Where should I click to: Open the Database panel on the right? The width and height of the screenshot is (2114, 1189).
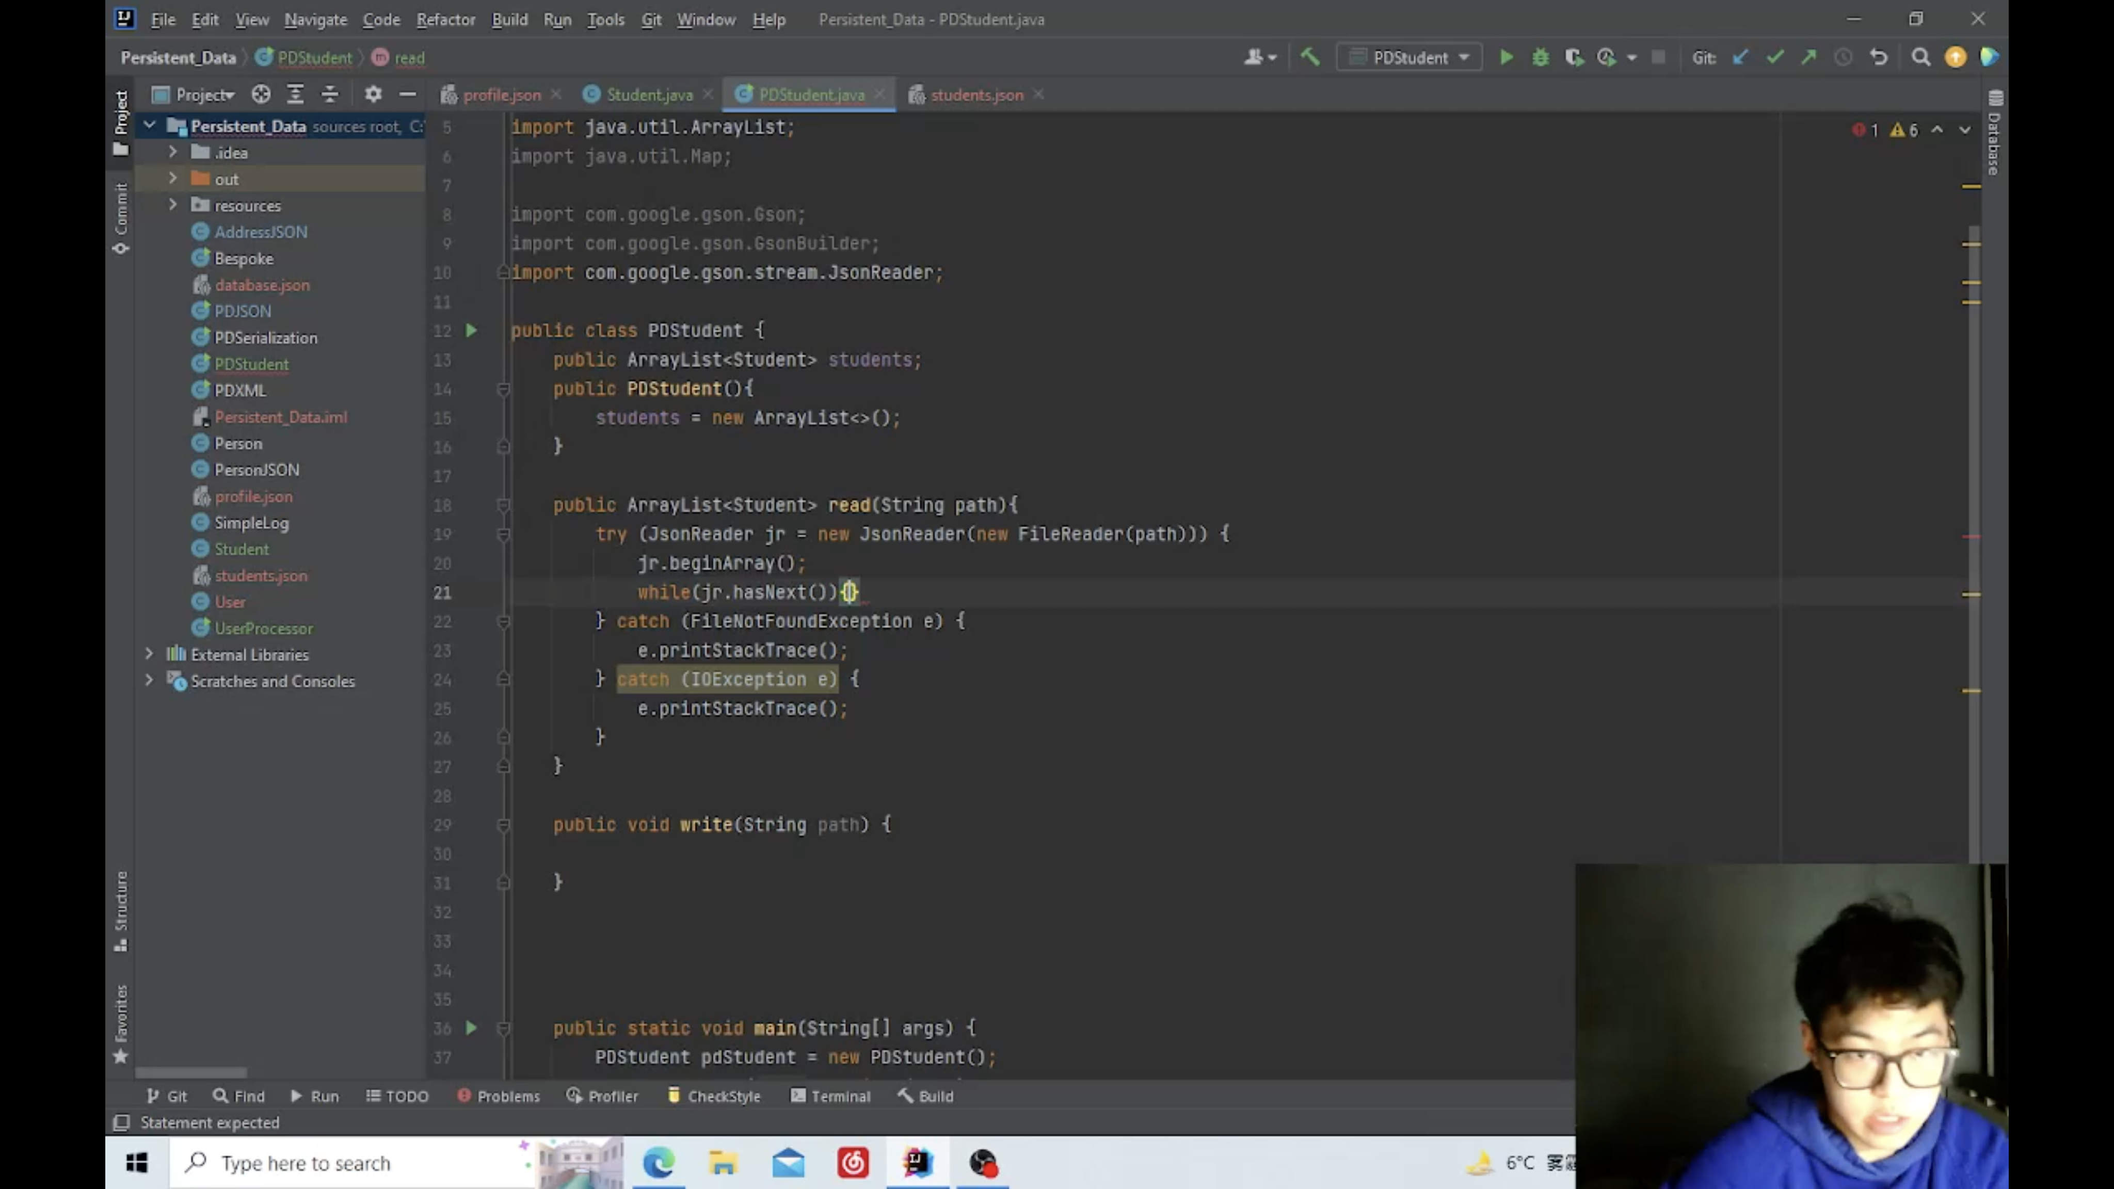(1994, 148)
